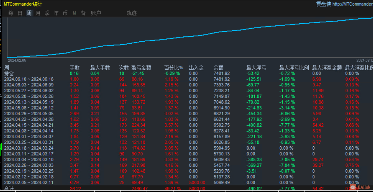This screenshot has width=373, height=192.
Task: Click the 手数 column header
Action: 75,68
